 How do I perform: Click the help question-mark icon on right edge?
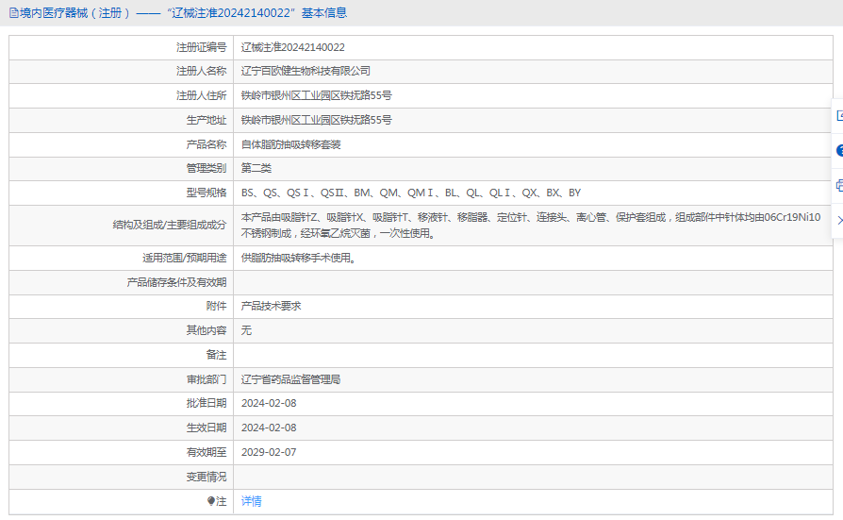(840, 151)
